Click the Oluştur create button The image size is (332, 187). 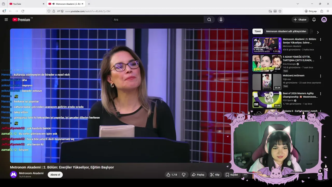(300, 19)
